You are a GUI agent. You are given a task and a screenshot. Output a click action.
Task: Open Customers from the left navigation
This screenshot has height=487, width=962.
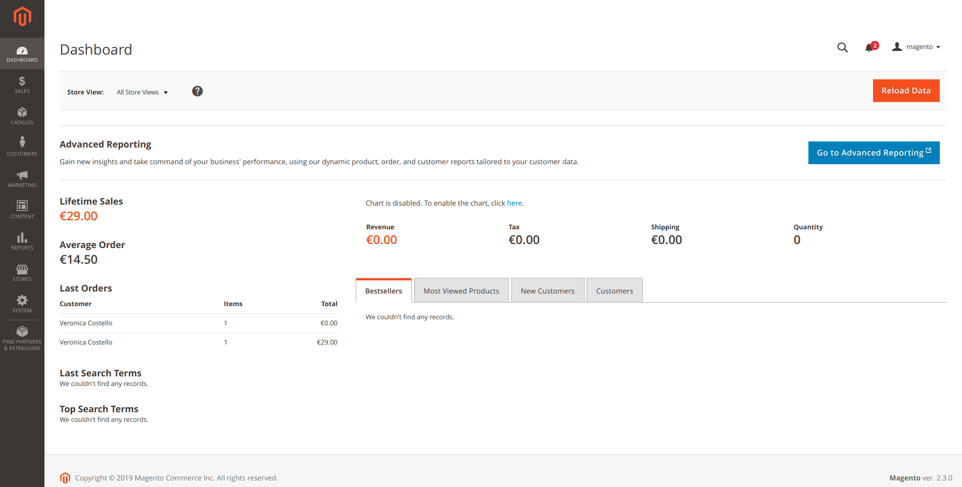pos(22,146)
